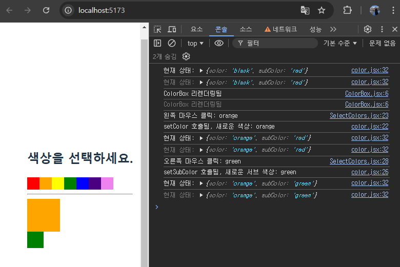Expand the first black/red state object
This screenshot has height=267, width=400.
point(201,71)
